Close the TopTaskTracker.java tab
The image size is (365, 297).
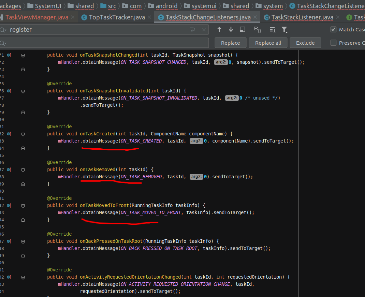[149, 17]
